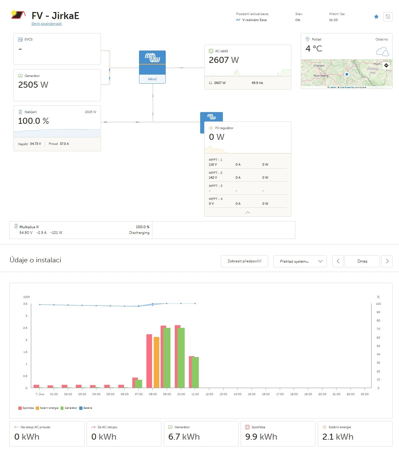Toggle Generátor series in chart legend

pos(69,408)
